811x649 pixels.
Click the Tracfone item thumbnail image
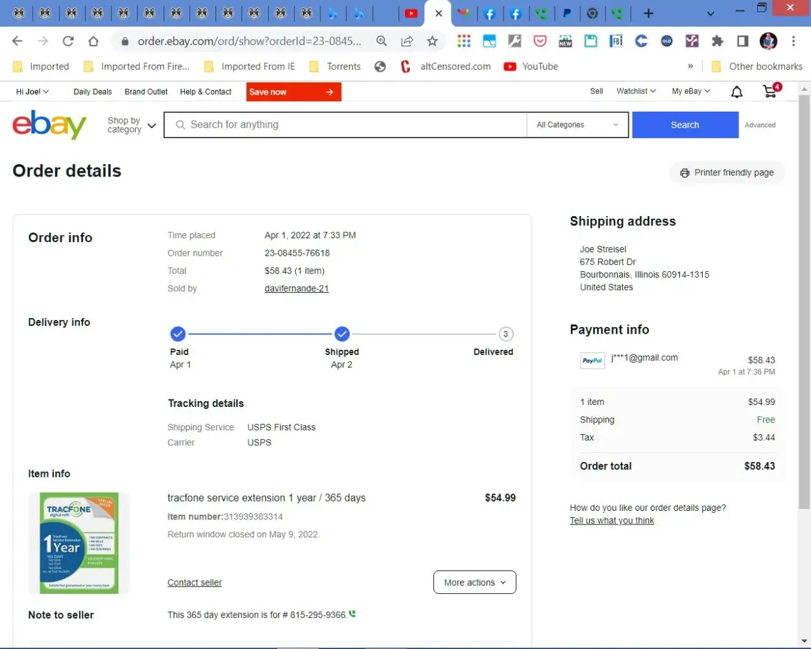(x=79, y=543)
